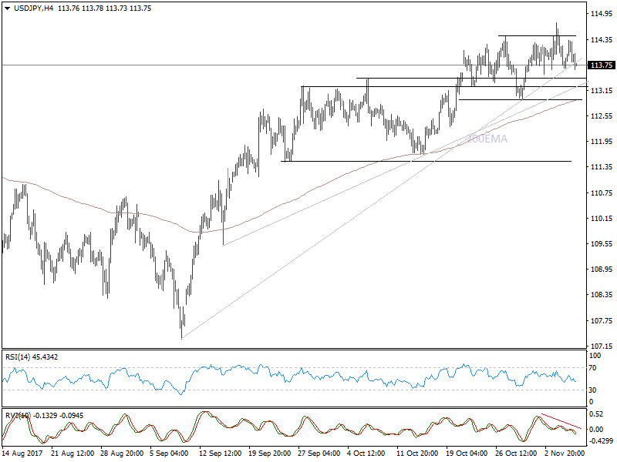Select the 107.15 price scale label

coord(602,346)
